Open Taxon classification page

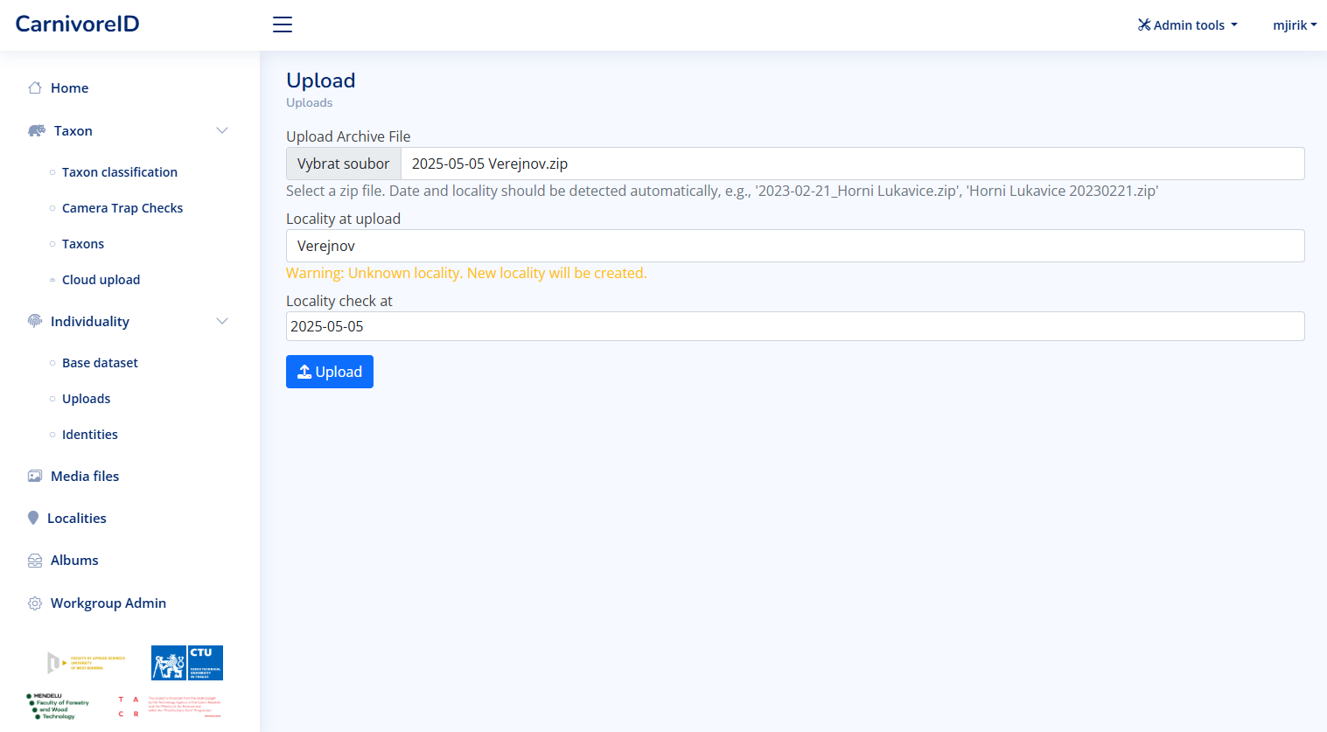coord(120,171)
